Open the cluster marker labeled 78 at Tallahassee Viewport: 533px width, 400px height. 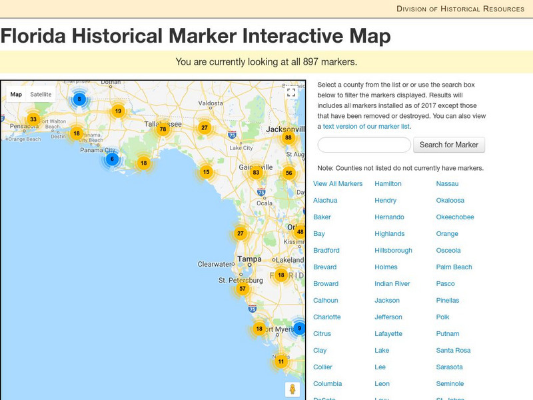[x=163, y=129]
